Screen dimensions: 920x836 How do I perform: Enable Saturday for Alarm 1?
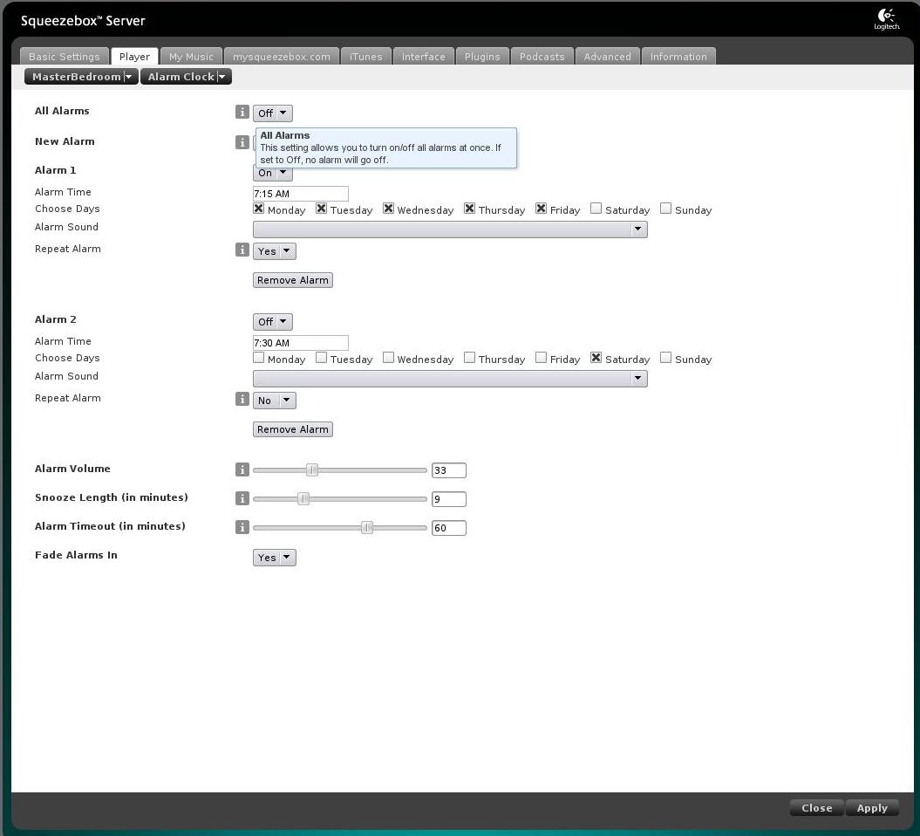[596, 209]
